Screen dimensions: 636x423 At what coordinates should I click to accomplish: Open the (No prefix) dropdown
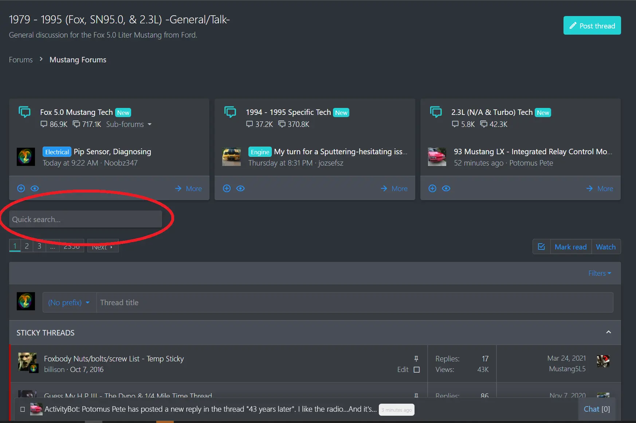click(69, 303)
